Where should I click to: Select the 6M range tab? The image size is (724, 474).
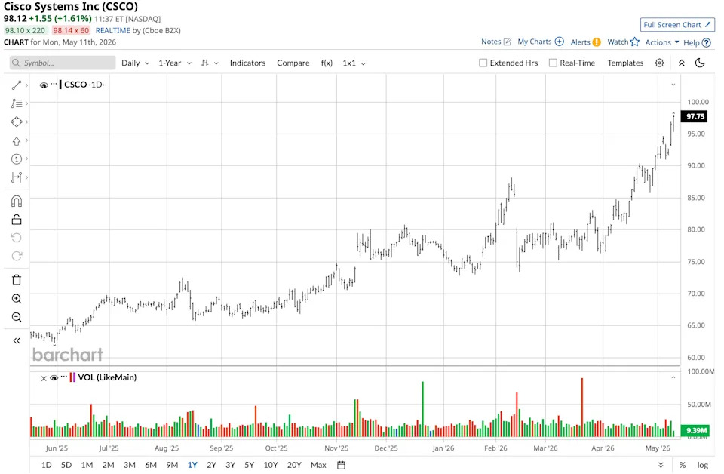[x=151, y=465]
